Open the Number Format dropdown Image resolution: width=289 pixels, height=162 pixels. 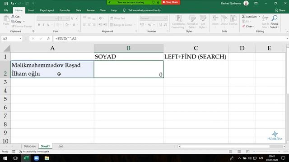pos(165,18)
